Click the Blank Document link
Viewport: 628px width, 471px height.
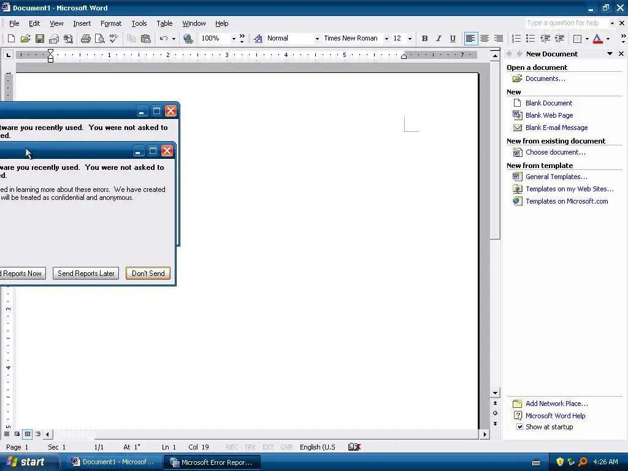click(x=549, y=103)
